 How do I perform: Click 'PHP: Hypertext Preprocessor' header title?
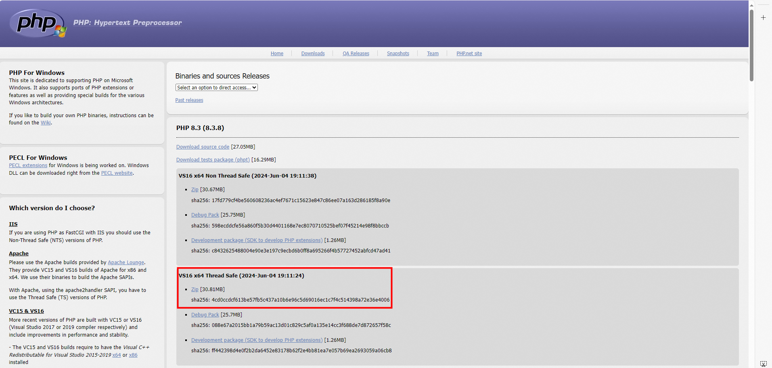(128, 23)
